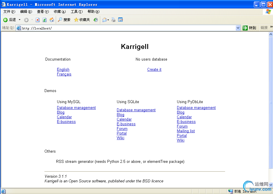Open the Mailing list link
This screenshot has width=273, height=194.
pos(186,131)
